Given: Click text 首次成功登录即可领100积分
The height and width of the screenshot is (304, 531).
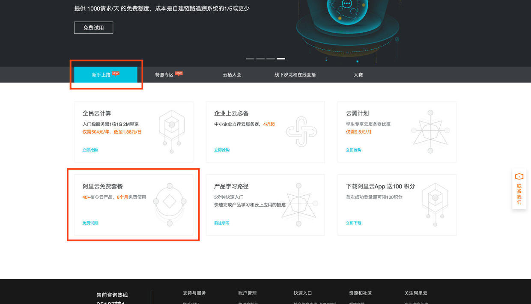Looking at the screenshot, I should click(374, 197).
